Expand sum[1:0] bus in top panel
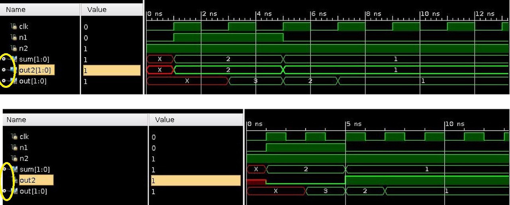510x205 pixels. click(4, 59)
